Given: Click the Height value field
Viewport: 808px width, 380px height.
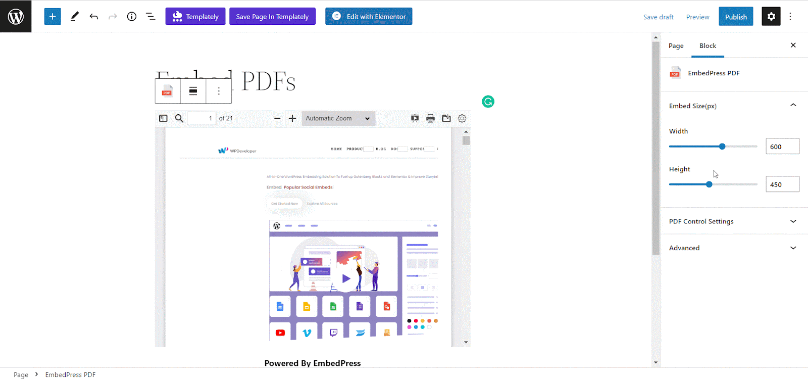Looking at the screenshot, I should coord(782,184).
